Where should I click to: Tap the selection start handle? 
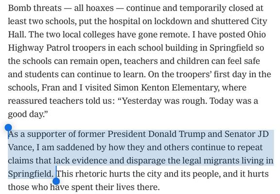[8, 128]
